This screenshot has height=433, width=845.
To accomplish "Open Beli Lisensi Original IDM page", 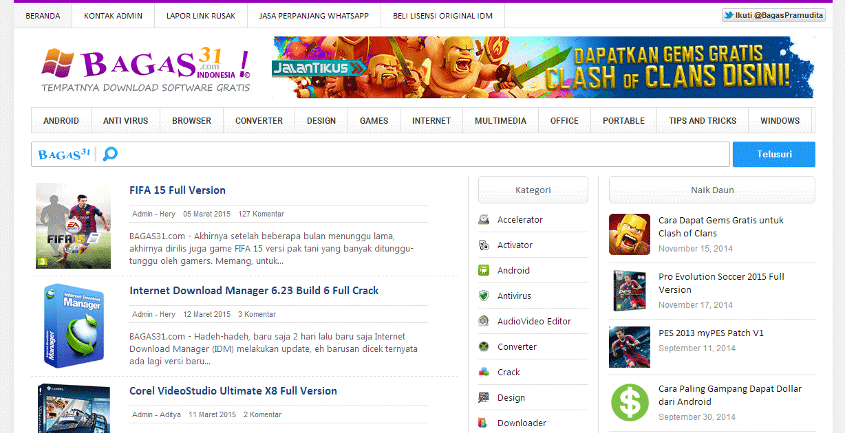I will (x=443, y=16).
